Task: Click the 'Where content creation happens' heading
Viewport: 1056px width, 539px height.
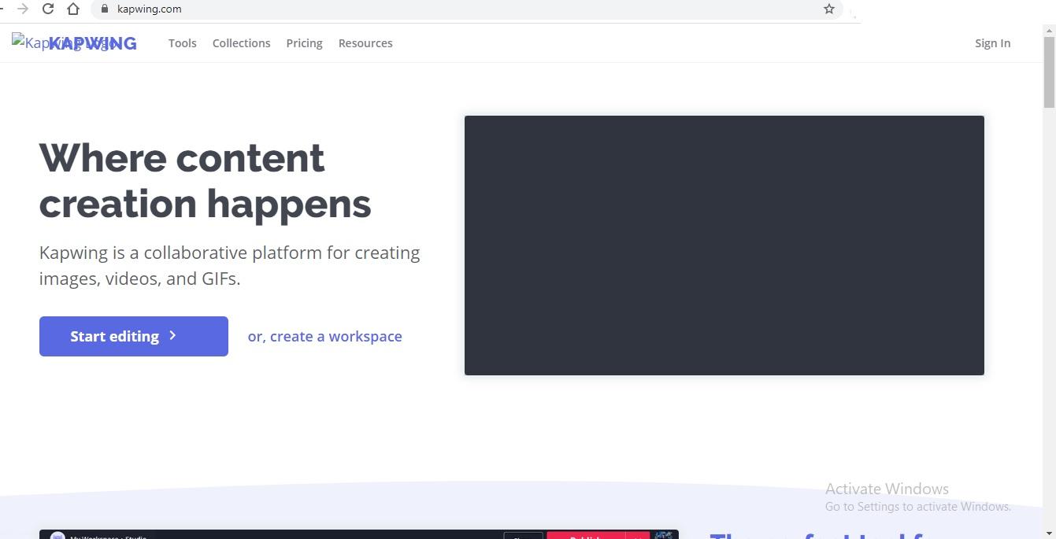Action: (x=205, y=181)
